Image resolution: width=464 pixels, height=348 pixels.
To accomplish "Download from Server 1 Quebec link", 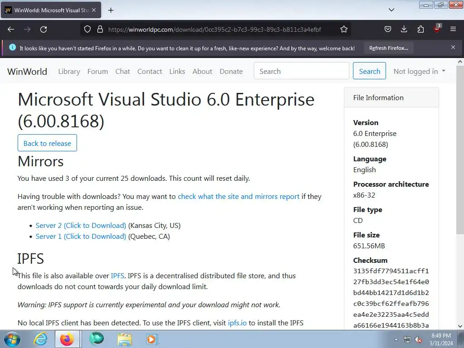I will (x=81, y=237).
